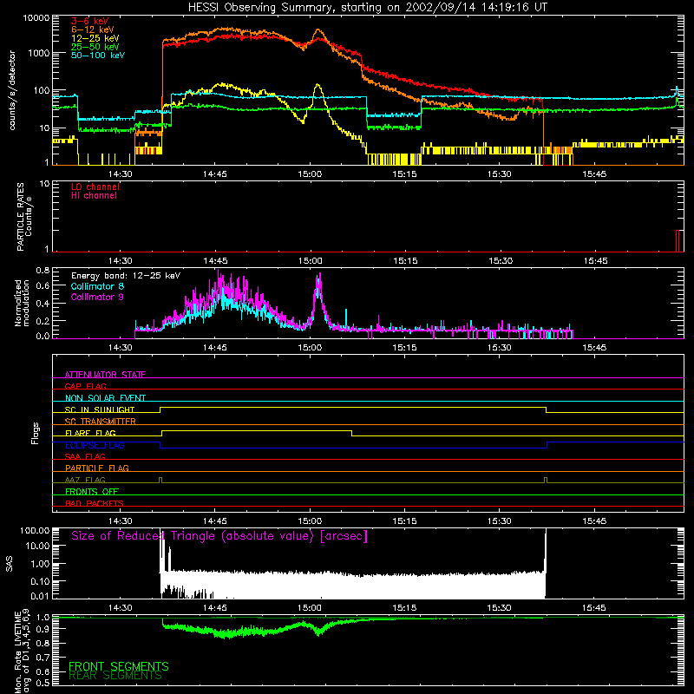694x694 pixels.
Task: Click the Collimator 8 legend label
Action: [97, 286]
